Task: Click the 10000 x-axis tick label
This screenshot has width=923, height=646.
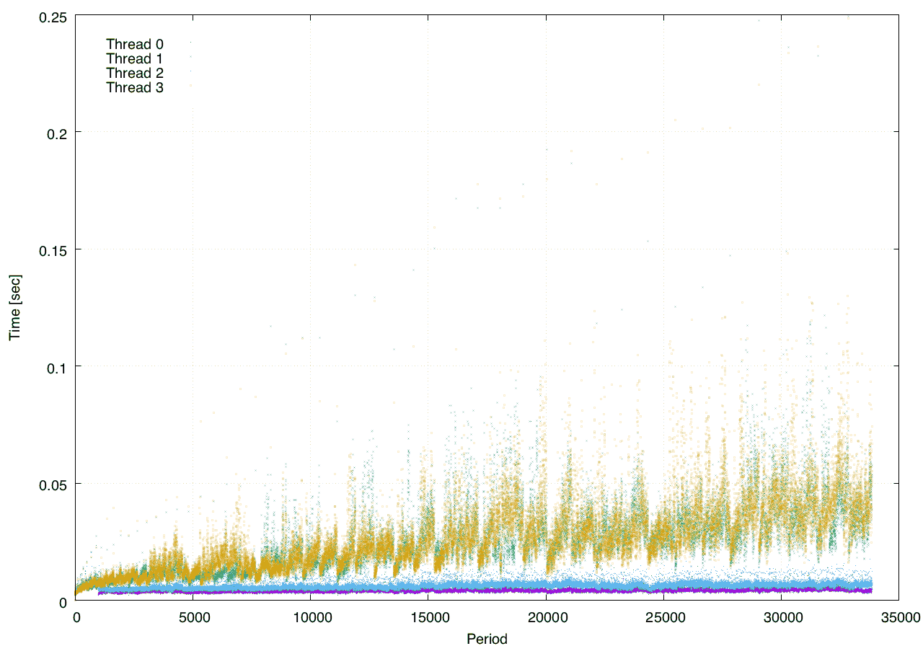Action: point(311,618)
